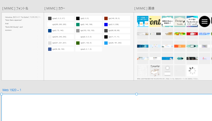Click the copyright note under the image grid
Screen dimensions: 212x121
(168, 79)
